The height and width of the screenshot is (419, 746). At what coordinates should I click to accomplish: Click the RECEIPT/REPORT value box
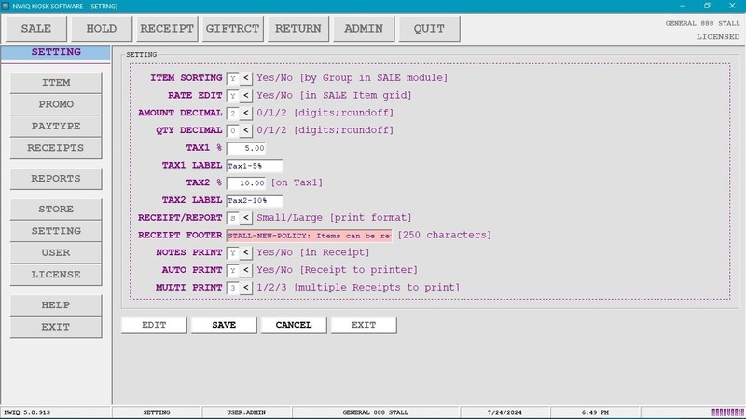coord(232,218)
